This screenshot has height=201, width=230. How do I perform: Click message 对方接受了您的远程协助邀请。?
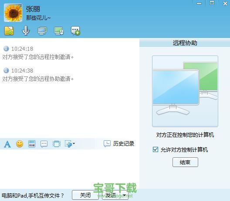[38, 79]
